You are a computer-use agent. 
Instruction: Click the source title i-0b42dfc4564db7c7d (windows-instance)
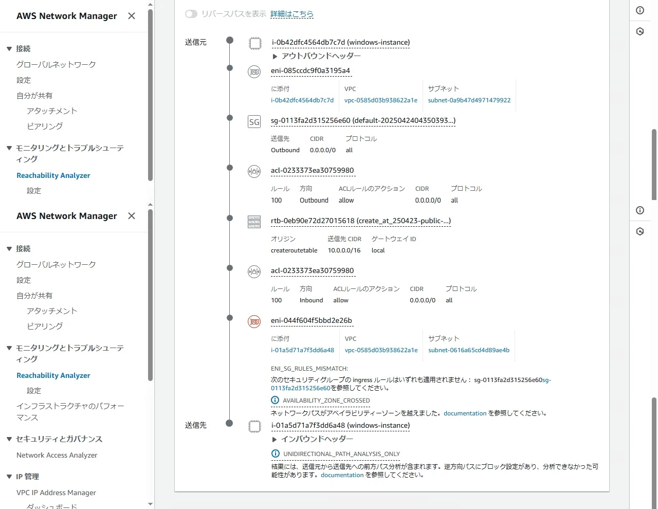coord(340,43)
